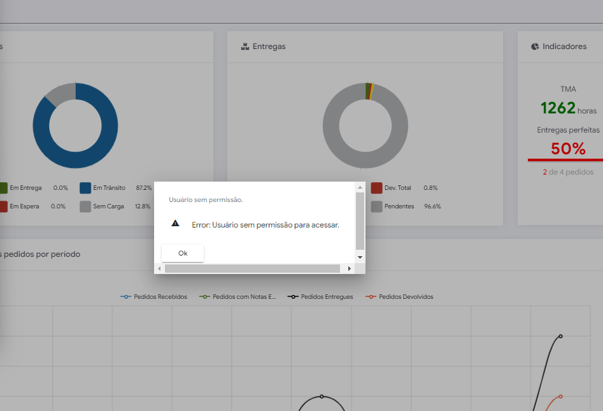Toggle the Pedidos Entregues series in the chart legend

point(320,297)
